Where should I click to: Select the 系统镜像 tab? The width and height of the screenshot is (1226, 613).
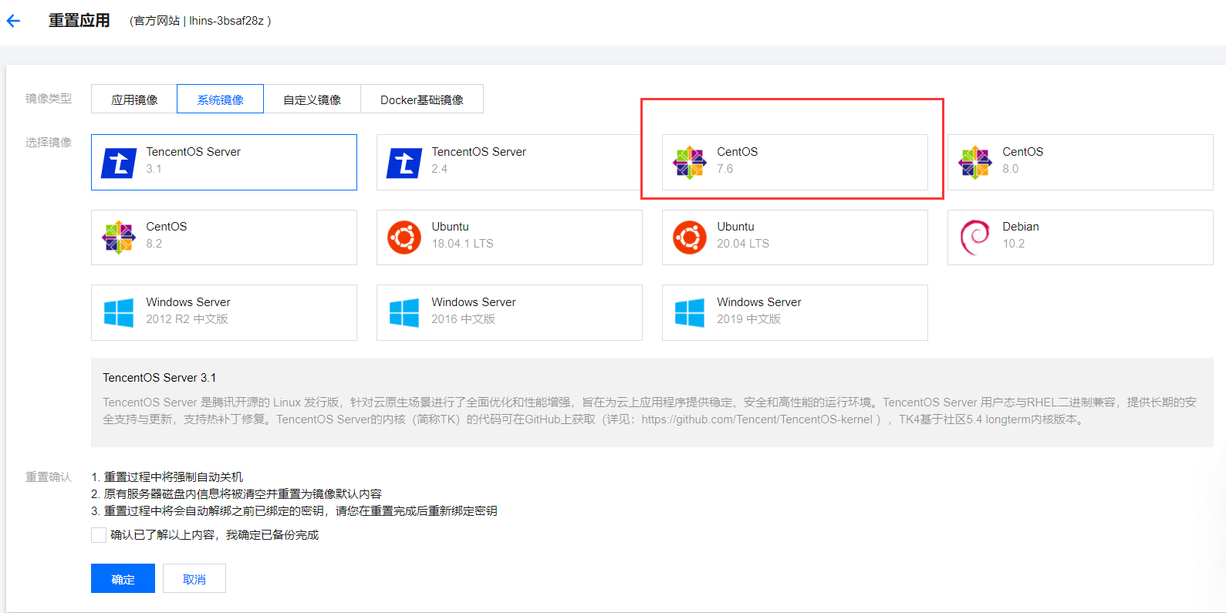pos(221,99)
